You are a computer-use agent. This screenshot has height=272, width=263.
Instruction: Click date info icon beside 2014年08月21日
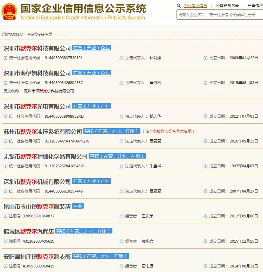point(206,266)
